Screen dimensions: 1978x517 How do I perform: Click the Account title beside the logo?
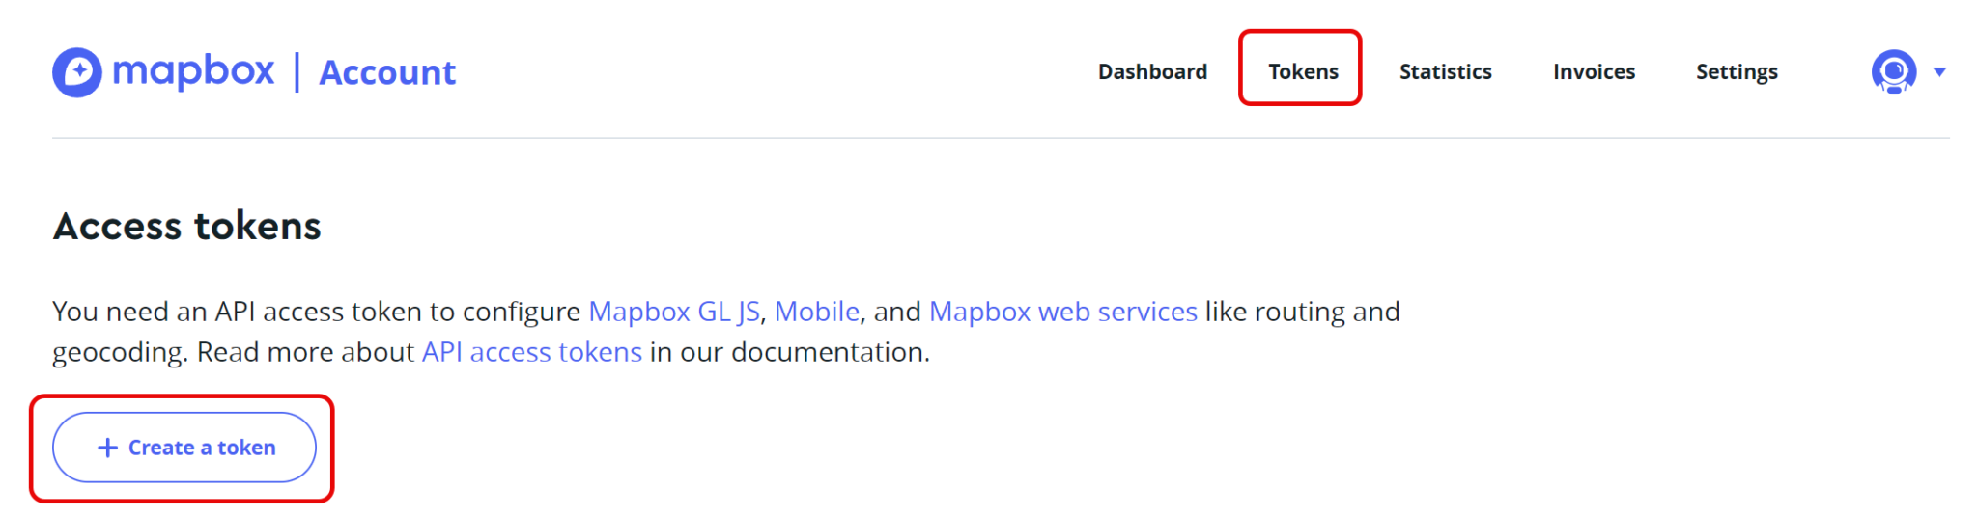387,73
